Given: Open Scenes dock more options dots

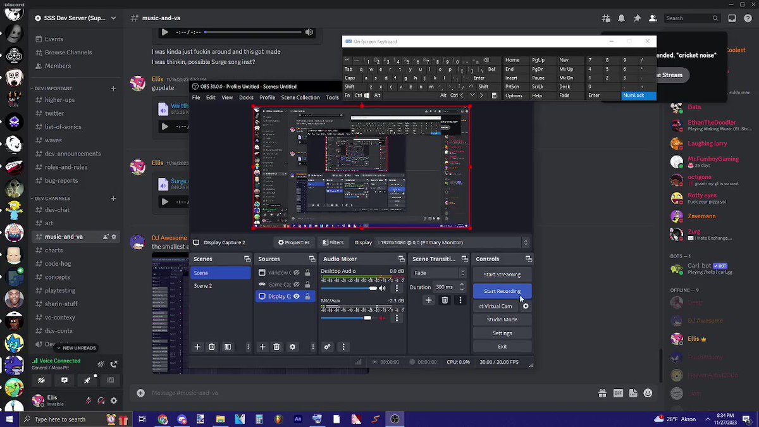Looking at the screenshot, I should pos(247,347).
